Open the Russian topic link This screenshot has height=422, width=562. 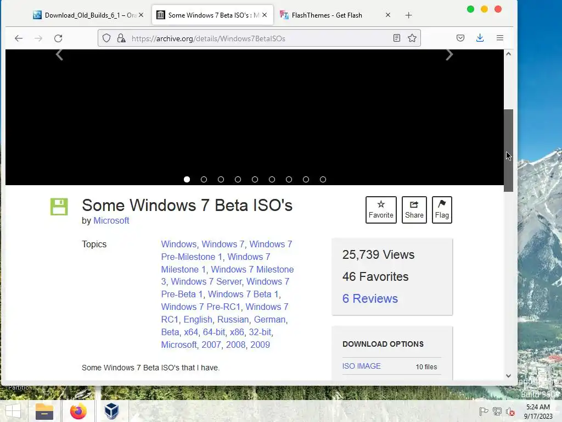(x=233, y=319)
